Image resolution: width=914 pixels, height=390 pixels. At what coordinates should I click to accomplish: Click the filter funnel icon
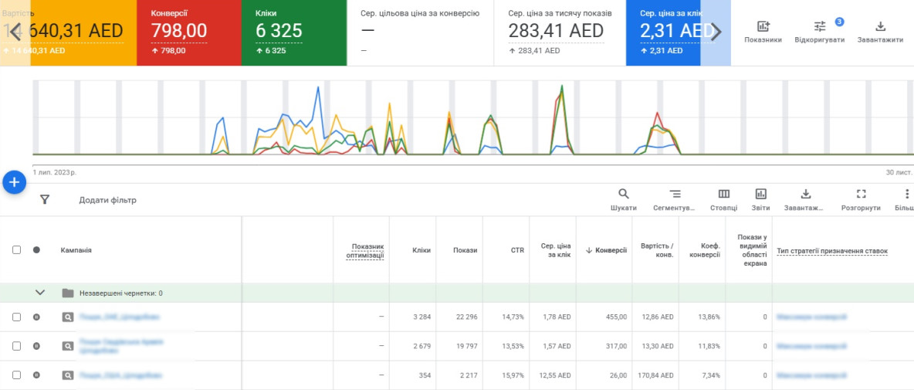coord(45,200)
